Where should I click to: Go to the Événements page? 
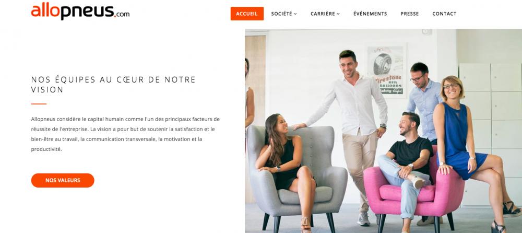pyautogui.click(x=370, y=14)
